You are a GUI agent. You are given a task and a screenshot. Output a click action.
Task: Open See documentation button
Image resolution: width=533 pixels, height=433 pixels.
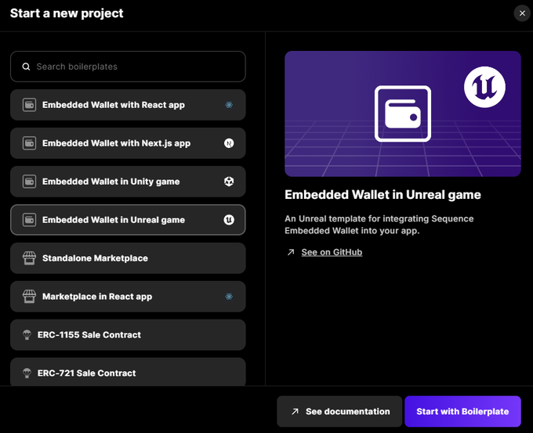339,412
